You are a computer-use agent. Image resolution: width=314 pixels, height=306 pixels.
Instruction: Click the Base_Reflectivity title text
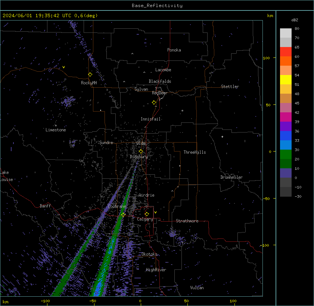pyautogui.click(x=157, y=5)
